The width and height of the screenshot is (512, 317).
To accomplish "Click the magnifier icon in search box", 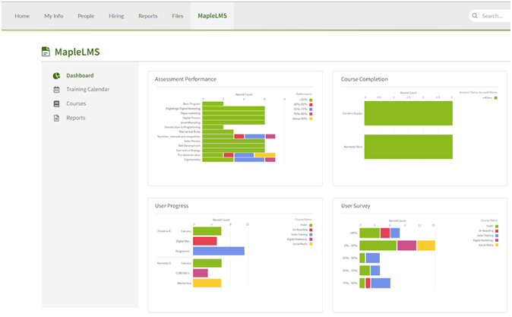I will pos(475,16).
